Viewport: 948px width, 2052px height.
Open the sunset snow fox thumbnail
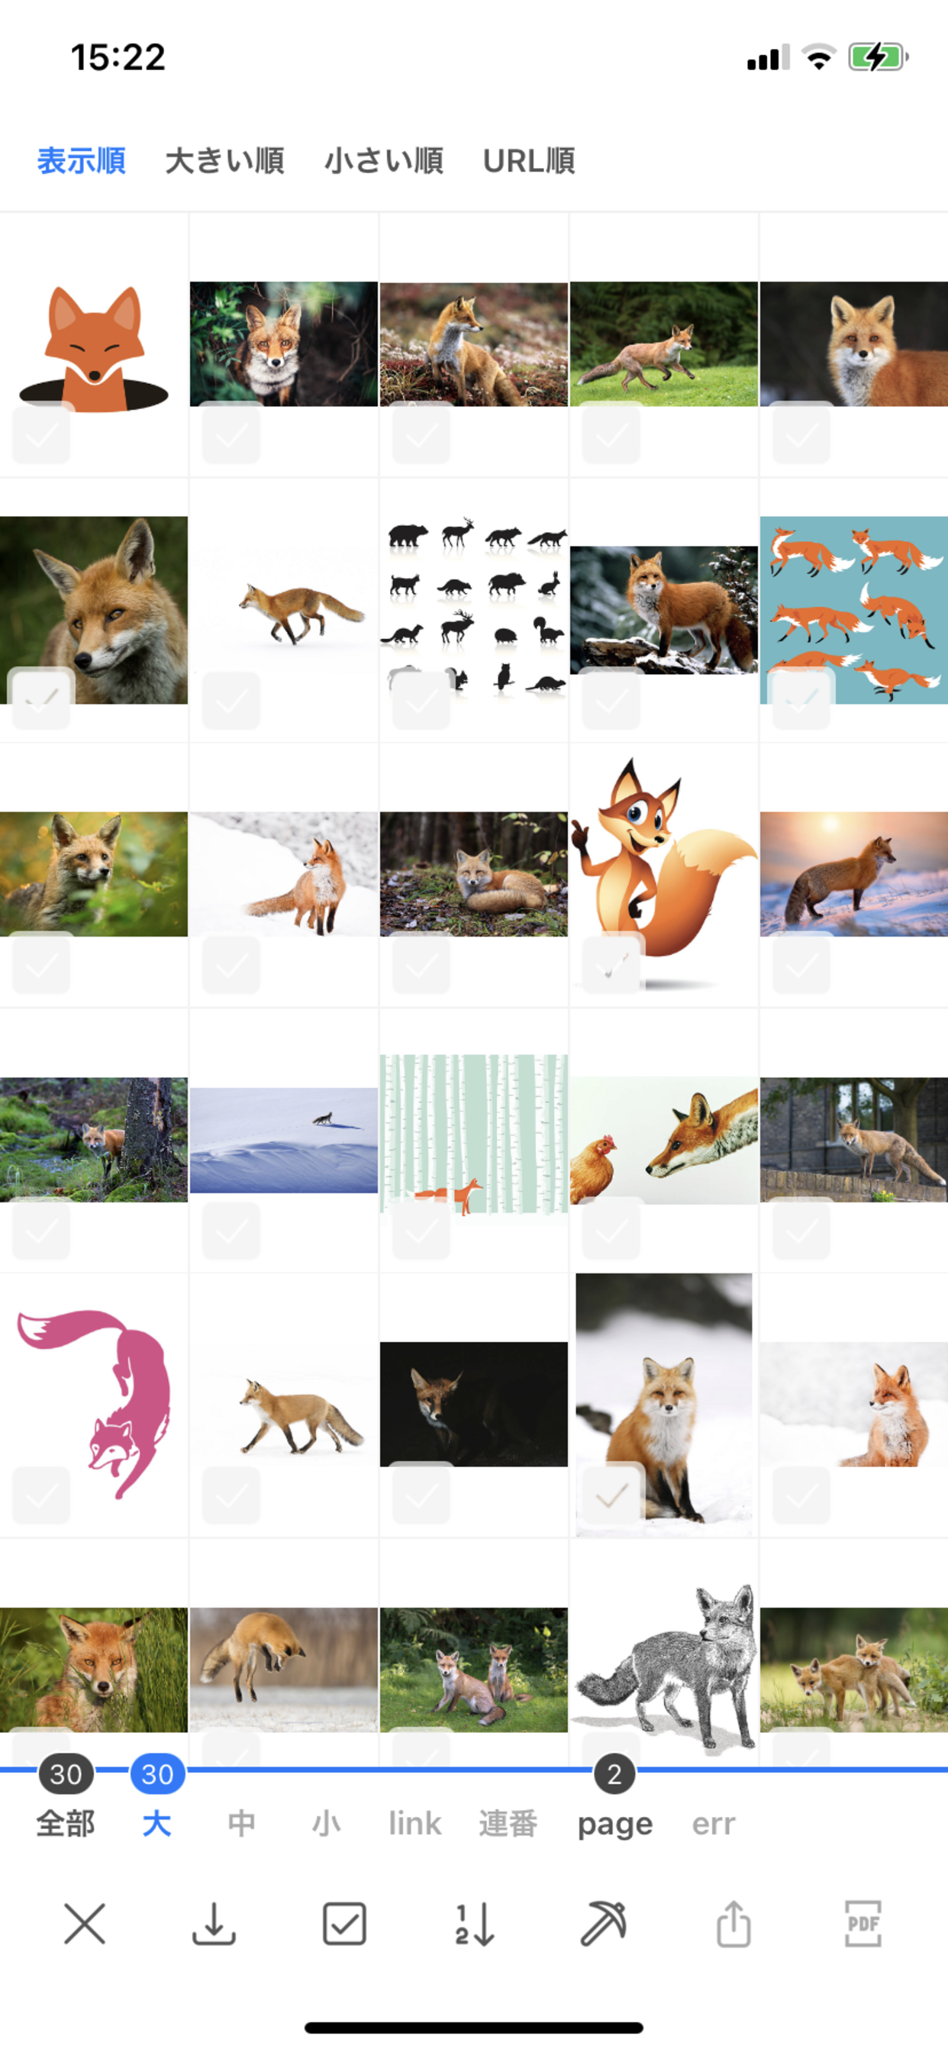pos(854,874)
